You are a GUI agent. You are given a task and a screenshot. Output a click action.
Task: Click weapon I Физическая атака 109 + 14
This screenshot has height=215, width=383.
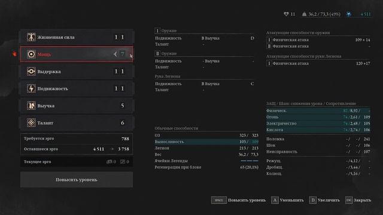click(318, 40)
